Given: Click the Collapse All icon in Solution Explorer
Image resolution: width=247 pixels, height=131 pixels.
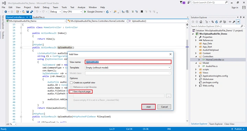Looking at the screenshot, I should pos(221,22).
